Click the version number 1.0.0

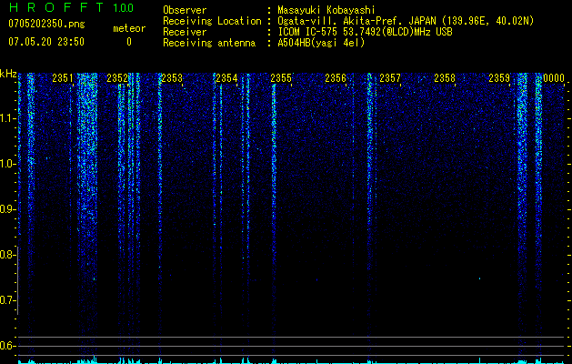124,7
